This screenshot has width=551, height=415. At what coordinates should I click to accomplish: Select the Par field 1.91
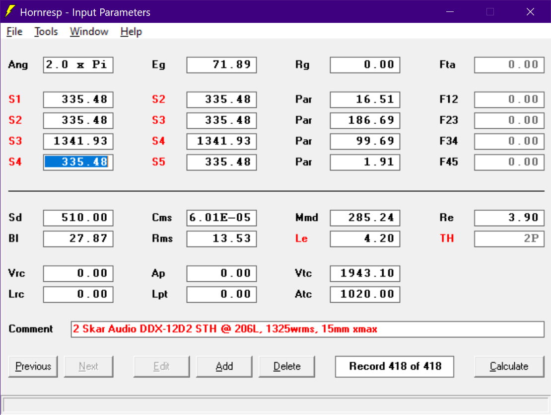365,162
